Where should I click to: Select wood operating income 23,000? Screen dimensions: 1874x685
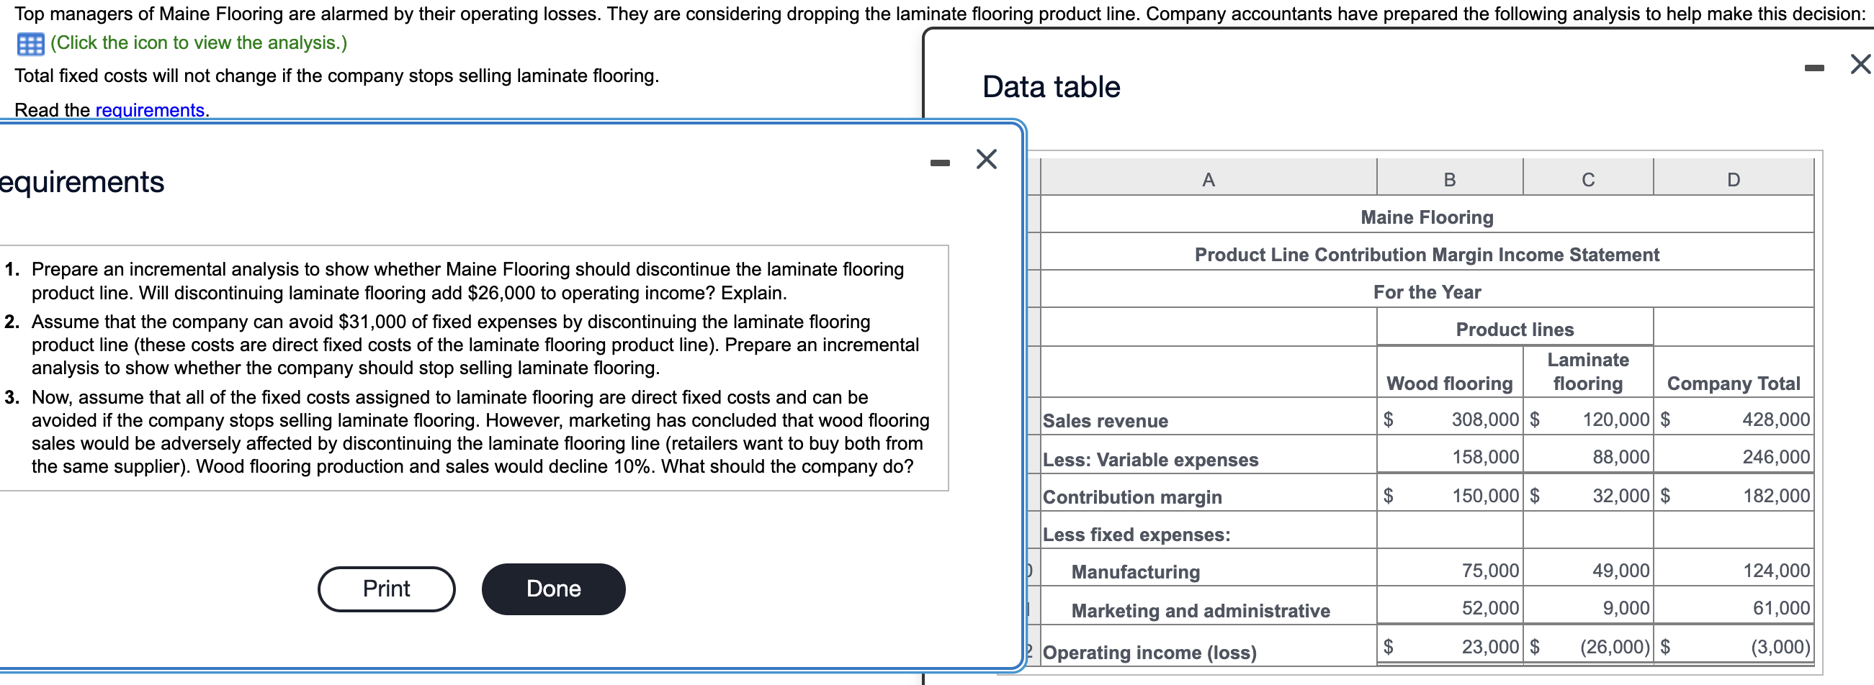coord(1490,645)
